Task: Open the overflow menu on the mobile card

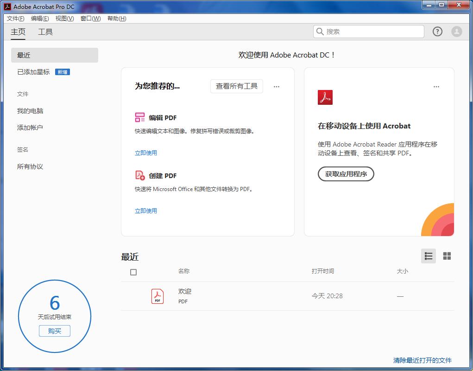Action: pos(436,86)
